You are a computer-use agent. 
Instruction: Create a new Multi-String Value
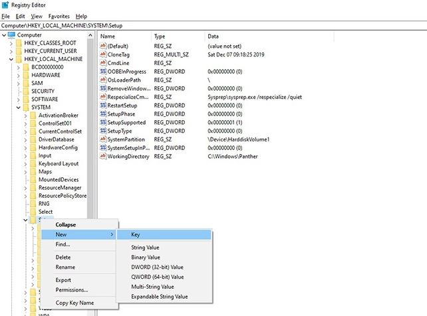pyautogui.click(x=164, y=287)
